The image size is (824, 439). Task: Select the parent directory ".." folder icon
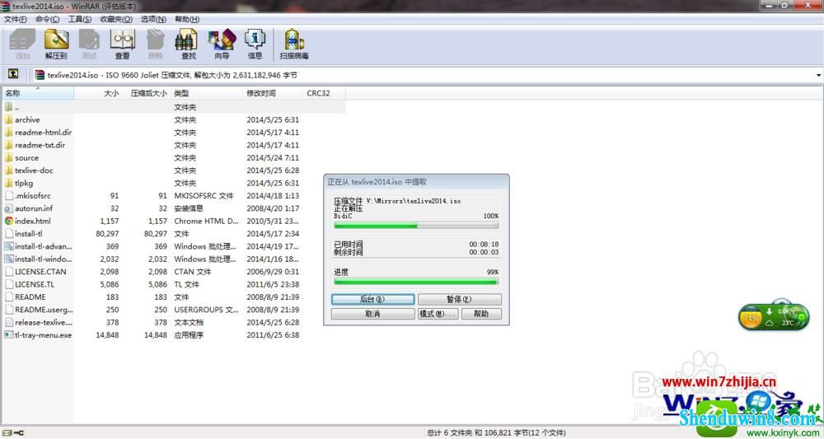[x=9, y=107]
